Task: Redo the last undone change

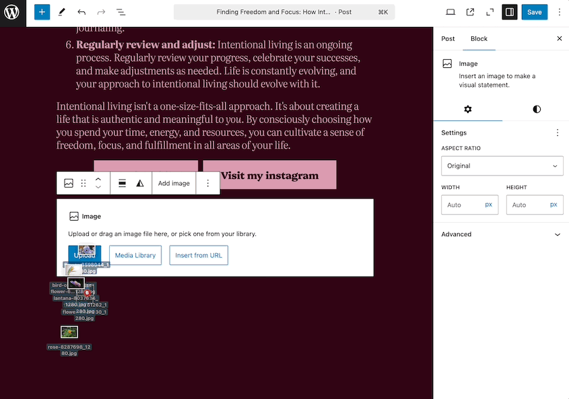Action: coord(101,12)
